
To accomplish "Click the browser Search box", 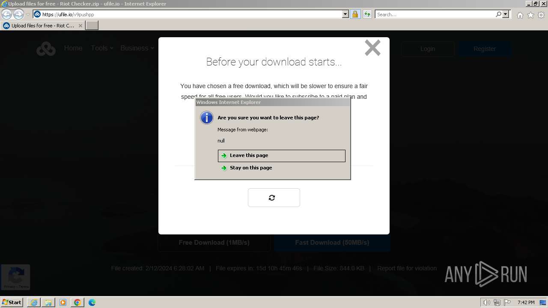I will click(x=435, y=15).
